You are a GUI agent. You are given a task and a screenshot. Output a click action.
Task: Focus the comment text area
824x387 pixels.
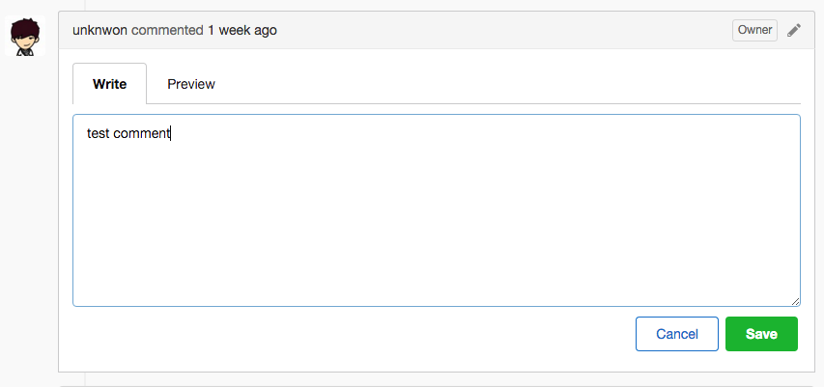pos(437,210)
